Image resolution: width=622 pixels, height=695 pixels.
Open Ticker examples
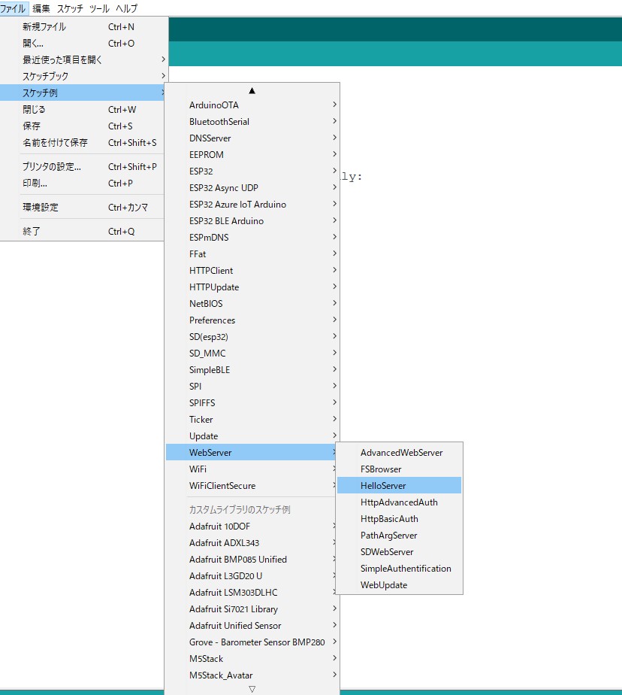tap(252, 419)
